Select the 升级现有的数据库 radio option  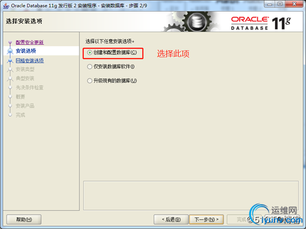click(112, 81)
